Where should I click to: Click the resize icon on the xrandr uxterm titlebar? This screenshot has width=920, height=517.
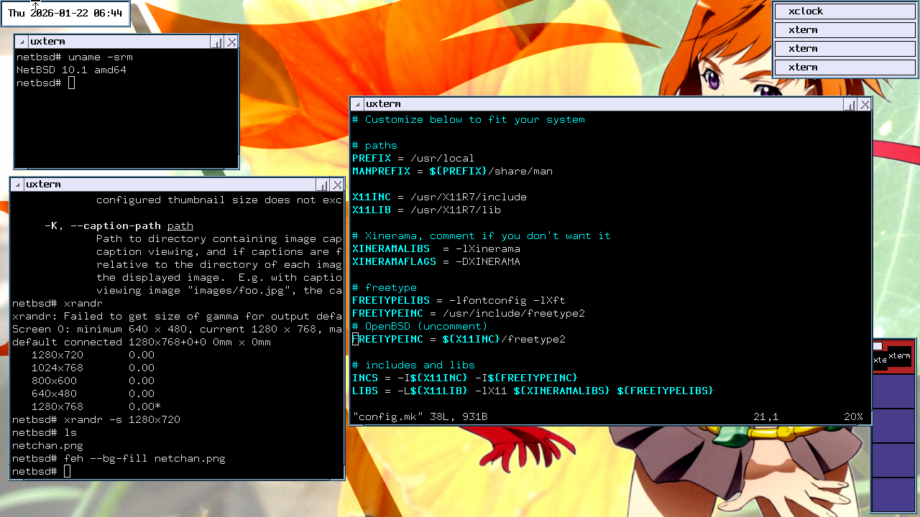323,185
